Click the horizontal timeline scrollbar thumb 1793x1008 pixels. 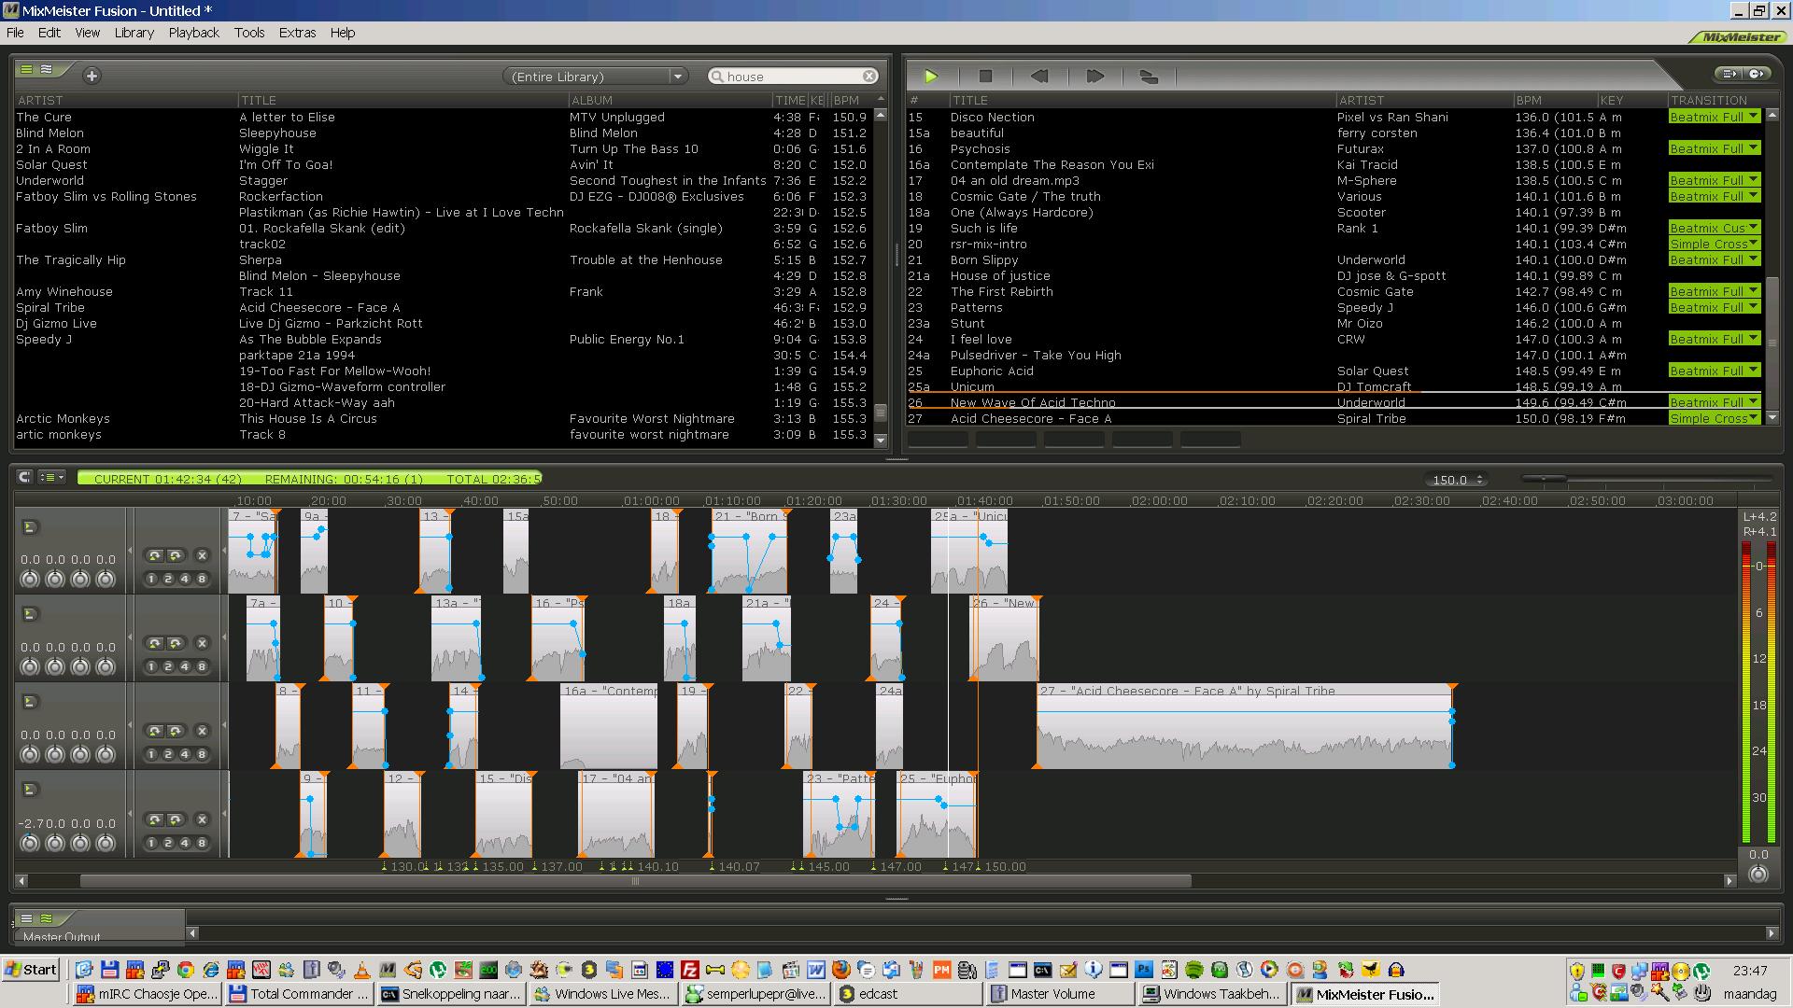coord(635,880)
